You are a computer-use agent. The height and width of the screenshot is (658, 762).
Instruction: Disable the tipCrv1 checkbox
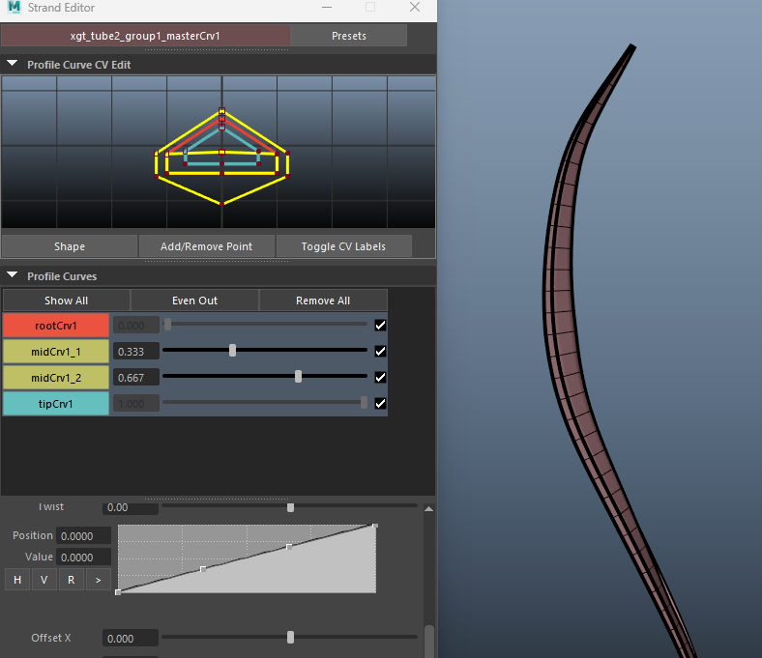tap(380, 403)
